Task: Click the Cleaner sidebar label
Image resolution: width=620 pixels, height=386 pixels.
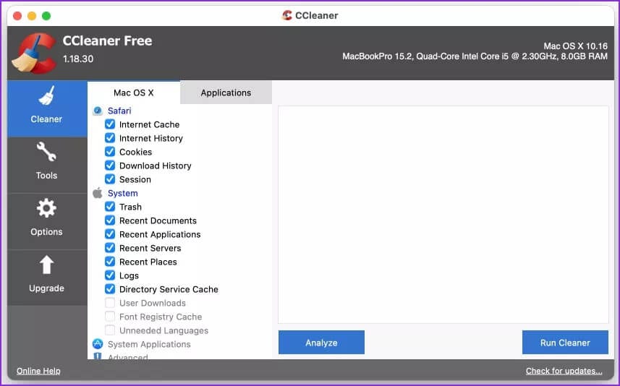Action: click(x=46, y=119)
